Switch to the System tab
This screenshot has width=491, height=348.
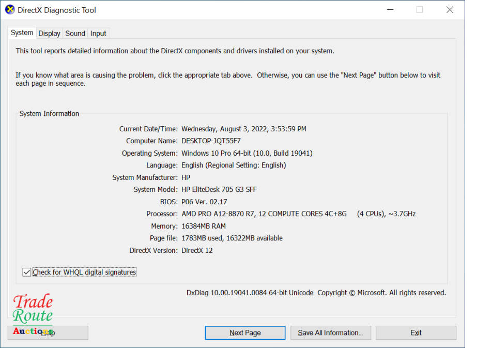coord(22,33)
